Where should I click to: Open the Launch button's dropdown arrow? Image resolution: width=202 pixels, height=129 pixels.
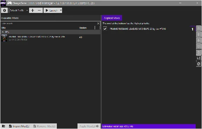[x=61, y=10]
